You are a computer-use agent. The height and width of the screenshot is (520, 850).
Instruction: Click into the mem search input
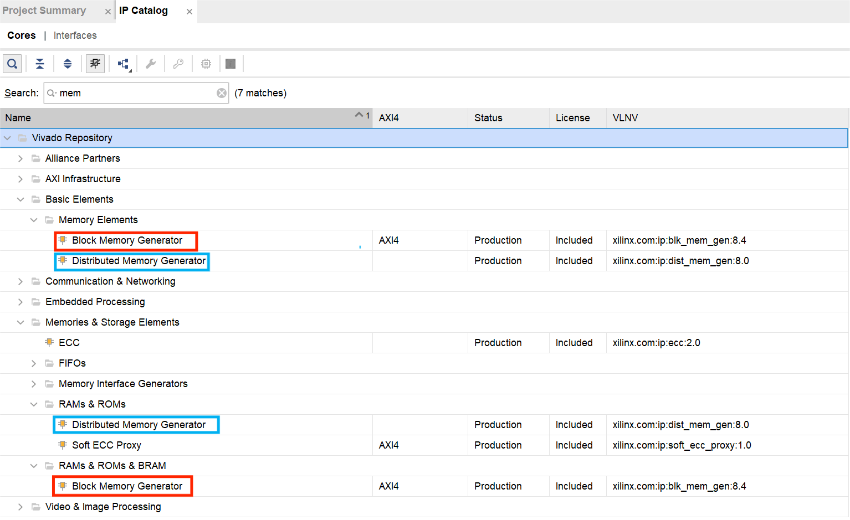[x=133, y=93]
